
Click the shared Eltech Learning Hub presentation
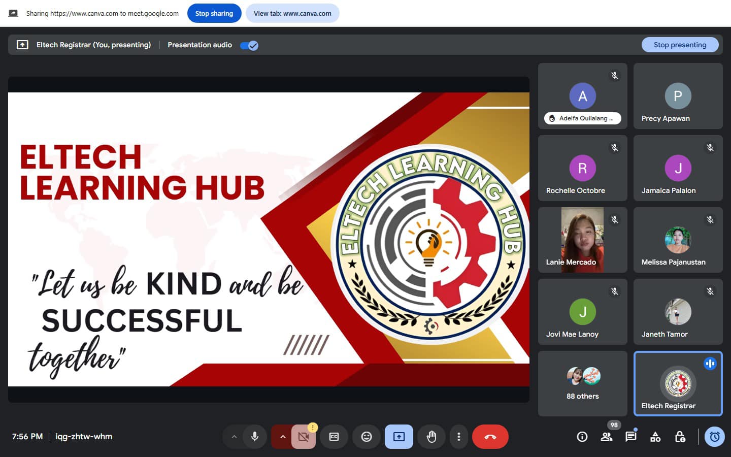269,239
